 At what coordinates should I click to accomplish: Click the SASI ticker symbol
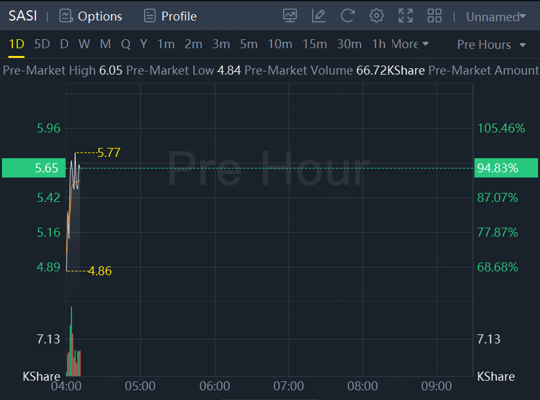coord(22,16)
